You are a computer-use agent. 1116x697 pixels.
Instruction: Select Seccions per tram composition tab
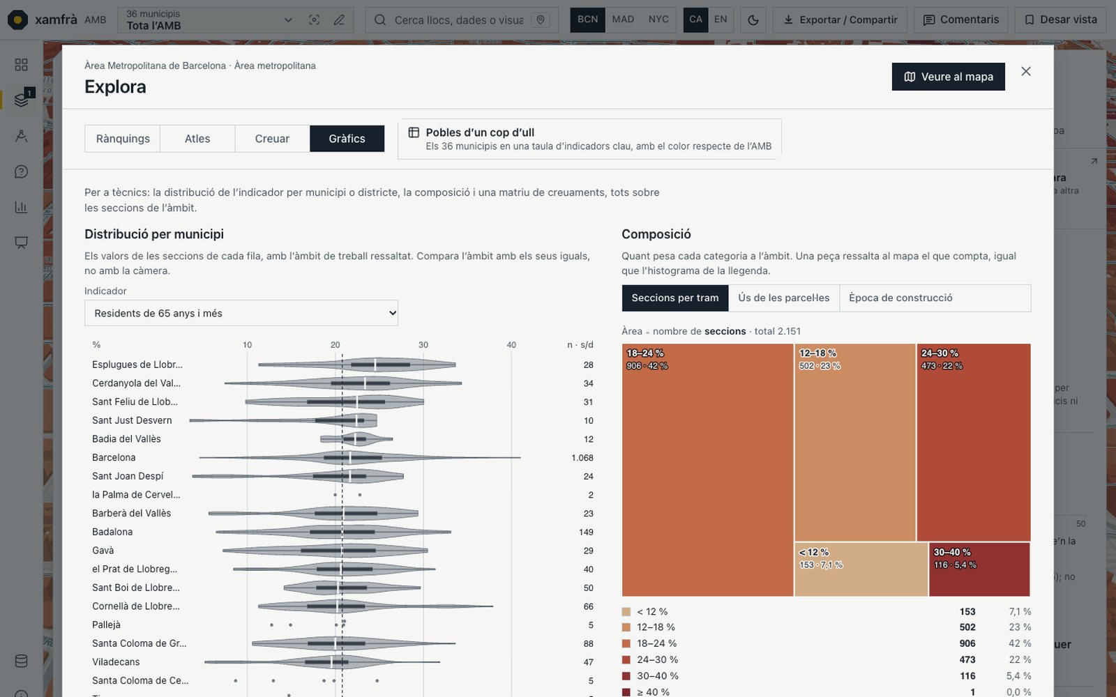pyautogui.click(x=675, y=298)
